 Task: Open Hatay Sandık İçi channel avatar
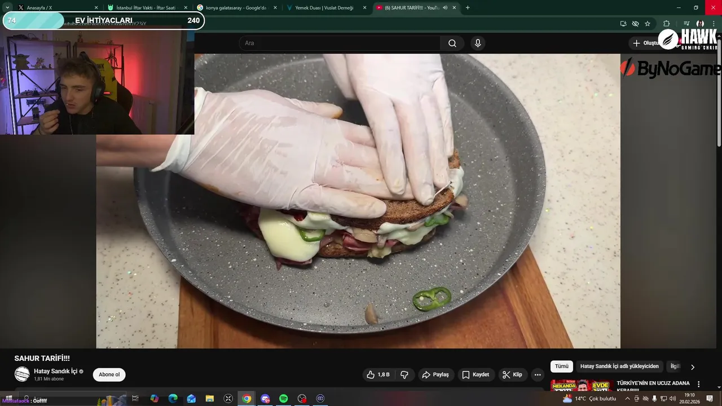click(22, 374)
